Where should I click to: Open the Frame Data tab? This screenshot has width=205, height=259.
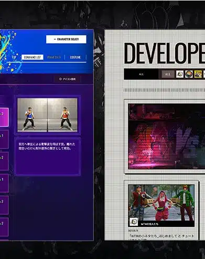[x=54, y=57]
